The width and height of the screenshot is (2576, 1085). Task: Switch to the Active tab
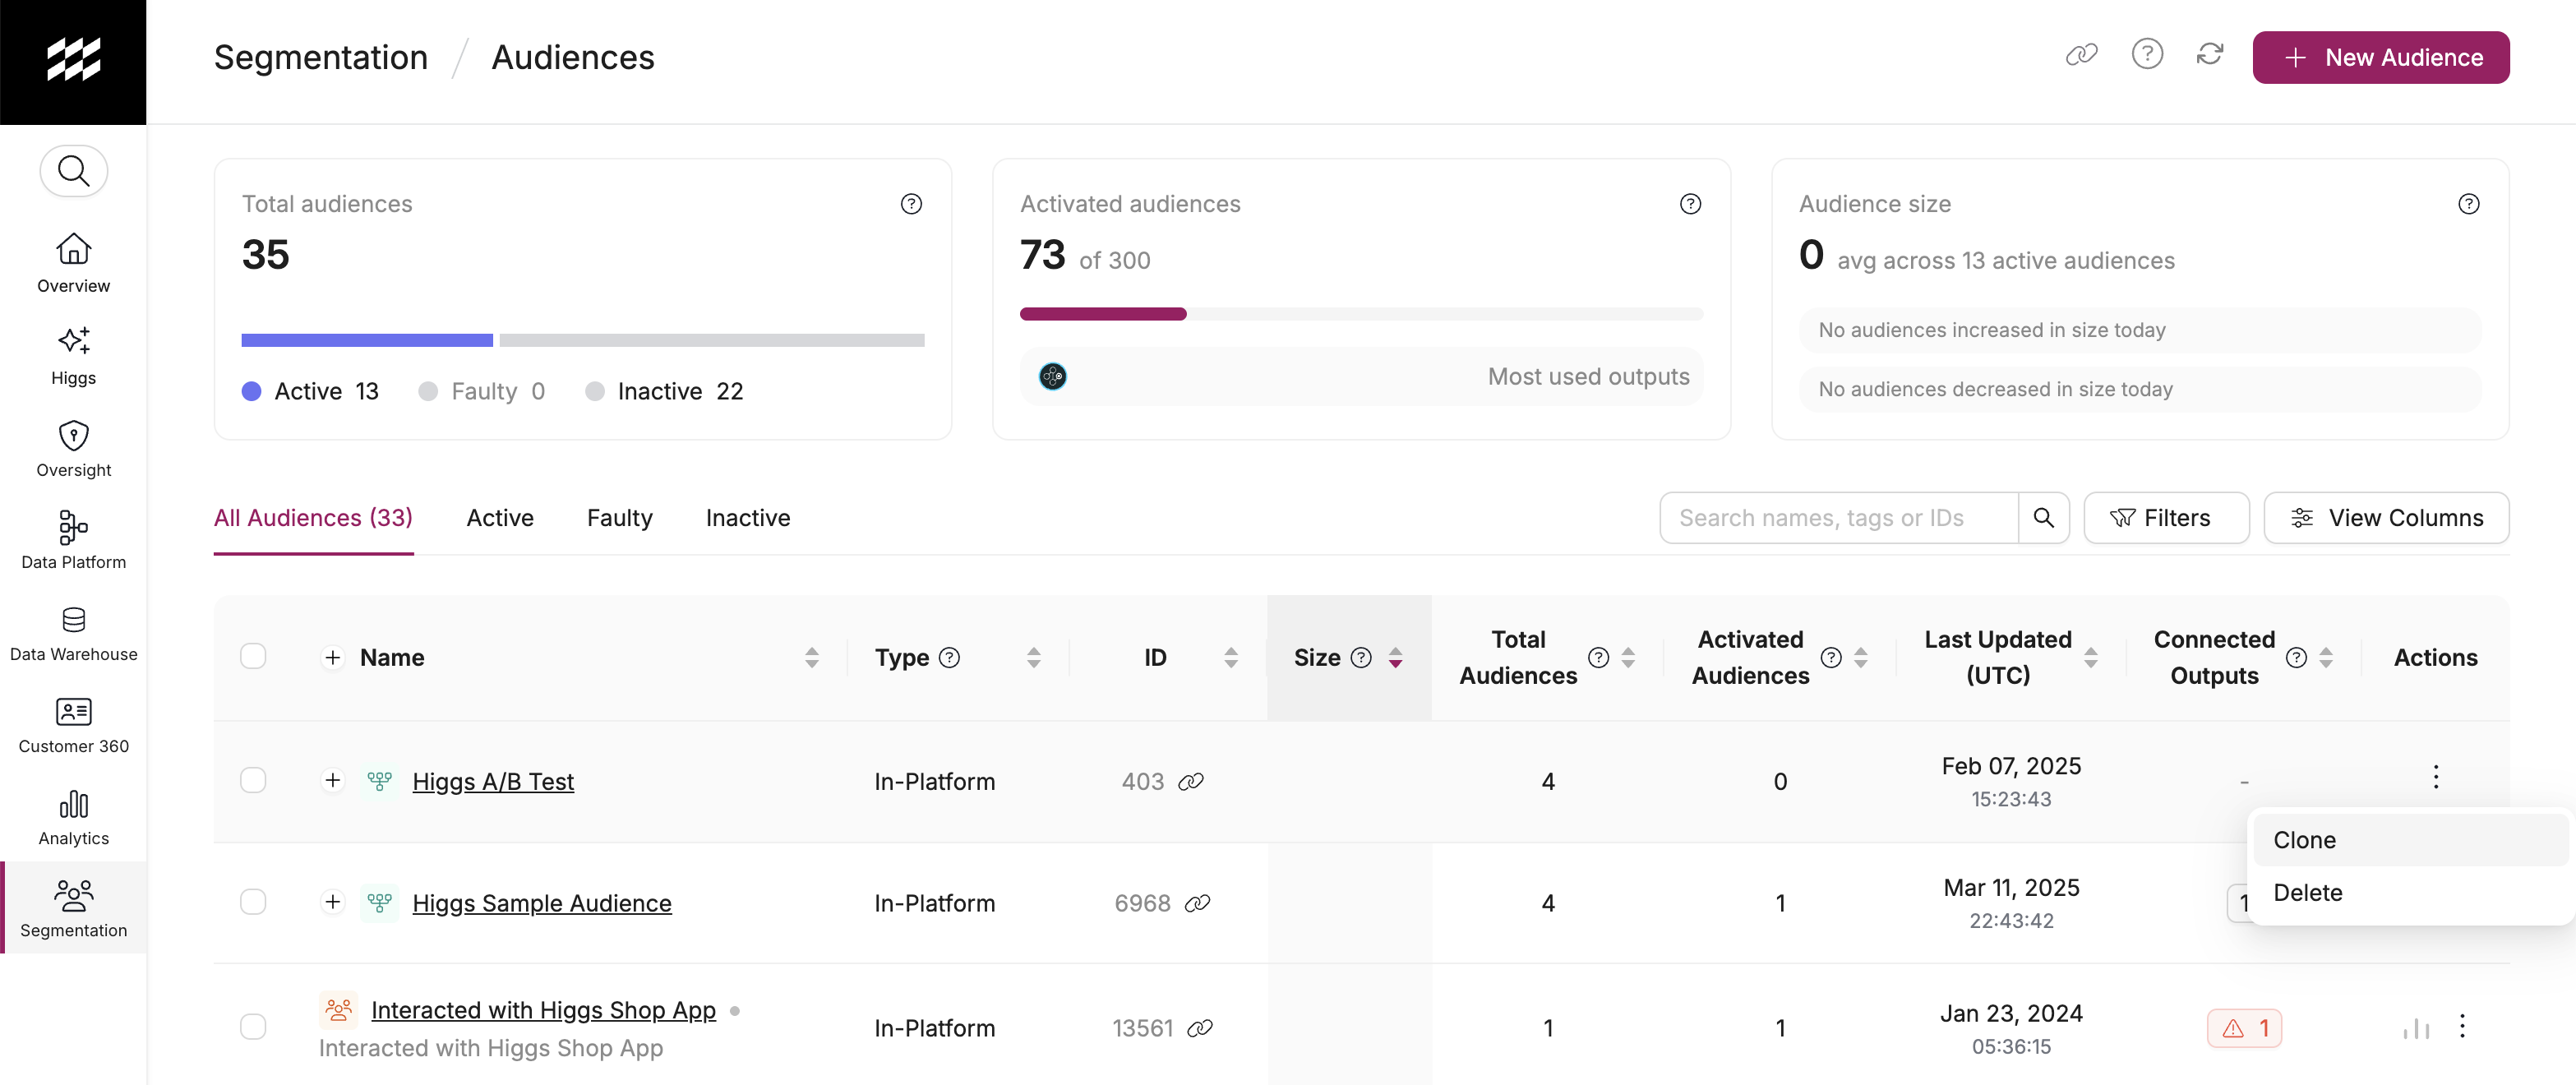500,518
